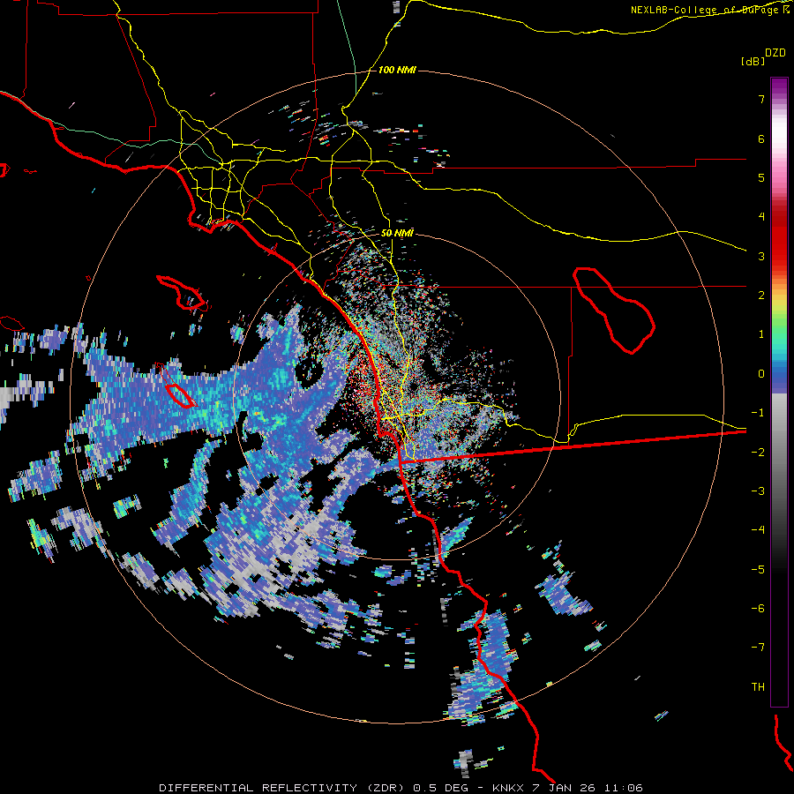Click the '50 NMI' range ring label
794x794 pixels.
coord(397,233)
